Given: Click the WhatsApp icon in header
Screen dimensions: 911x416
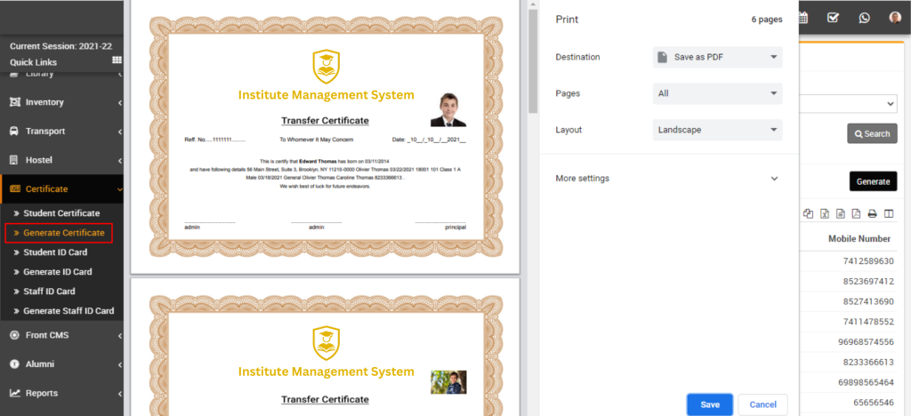Looking at the screenshot, I should (864, 17).
